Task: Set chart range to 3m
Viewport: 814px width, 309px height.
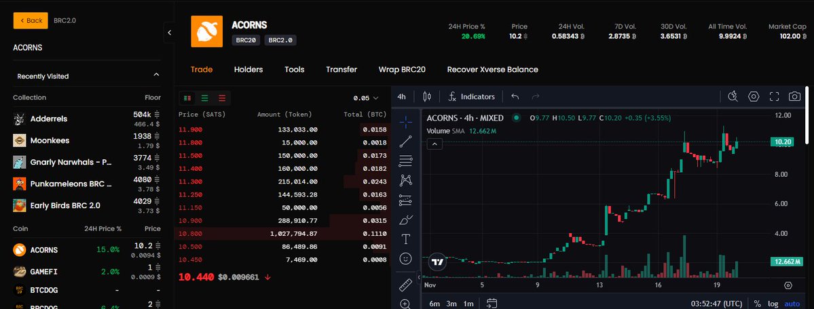Action: pyautogui.click(x=451, y=304)
